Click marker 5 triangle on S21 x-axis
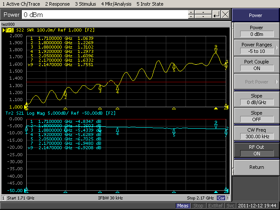 (174, 192)
